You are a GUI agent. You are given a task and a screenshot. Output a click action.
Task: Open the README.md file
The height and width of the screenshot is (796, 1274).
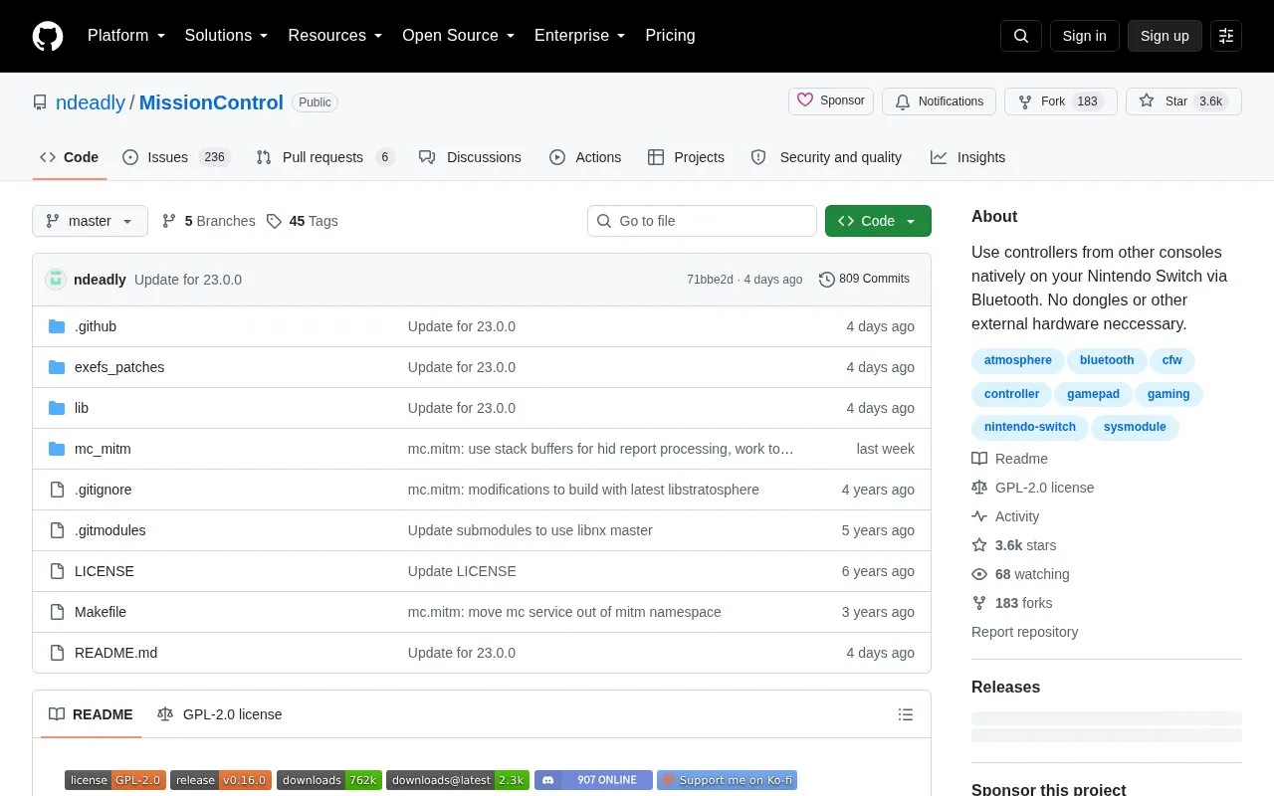pyautogui.click(x=115, y=653)
